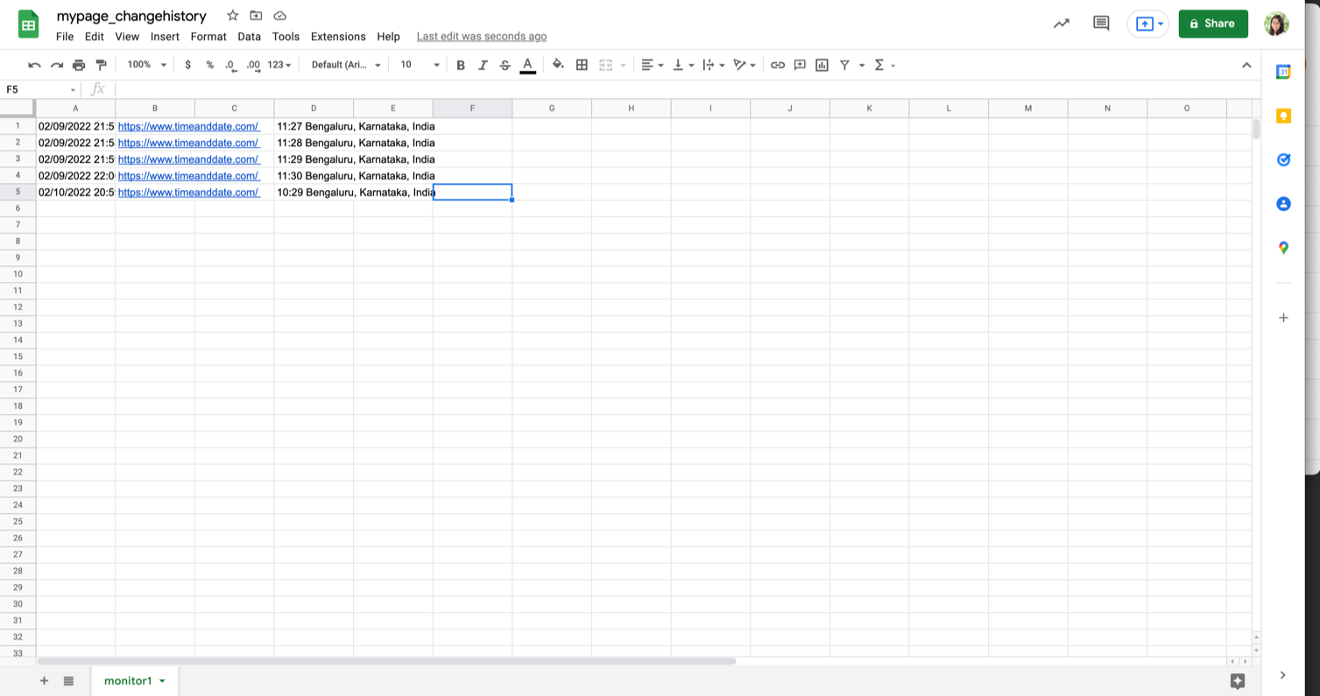Select the monitor1 sheet tab
Viewport: 1320px width, 696px height.
point(129,680)
